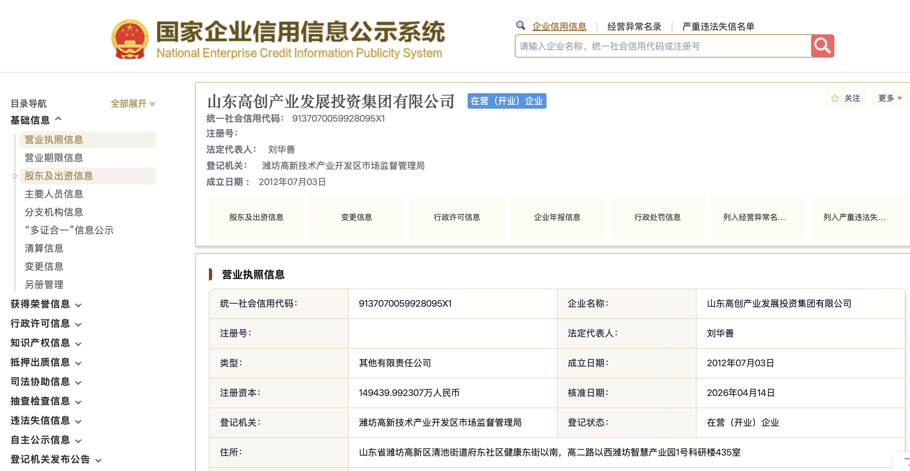The height and width of the screenshot is (471, 910).
Task: Click the 企业信用信息 link
Action: click(559, 27)
